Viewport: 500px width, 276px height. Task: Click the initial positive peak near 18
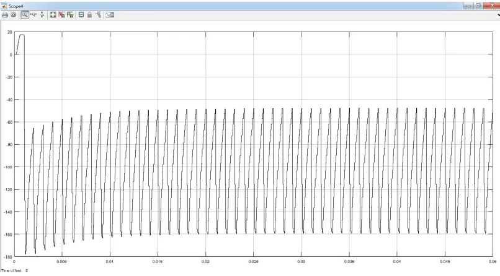tap(22, 35)
